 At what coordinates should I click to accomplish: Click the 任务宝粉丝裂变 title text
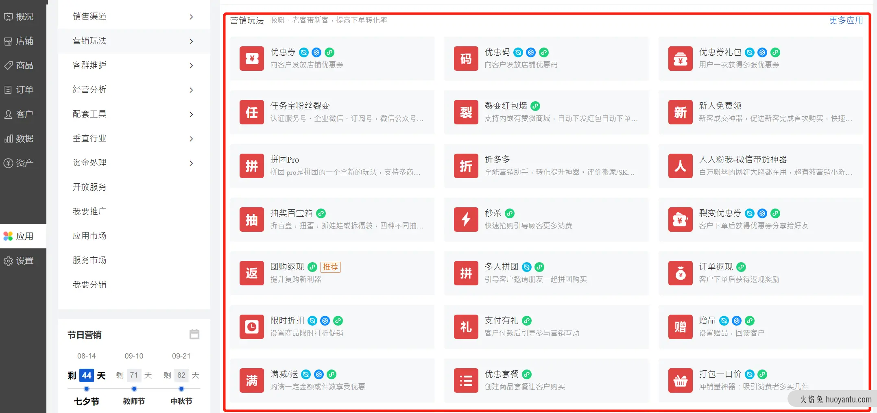(300, 106)
